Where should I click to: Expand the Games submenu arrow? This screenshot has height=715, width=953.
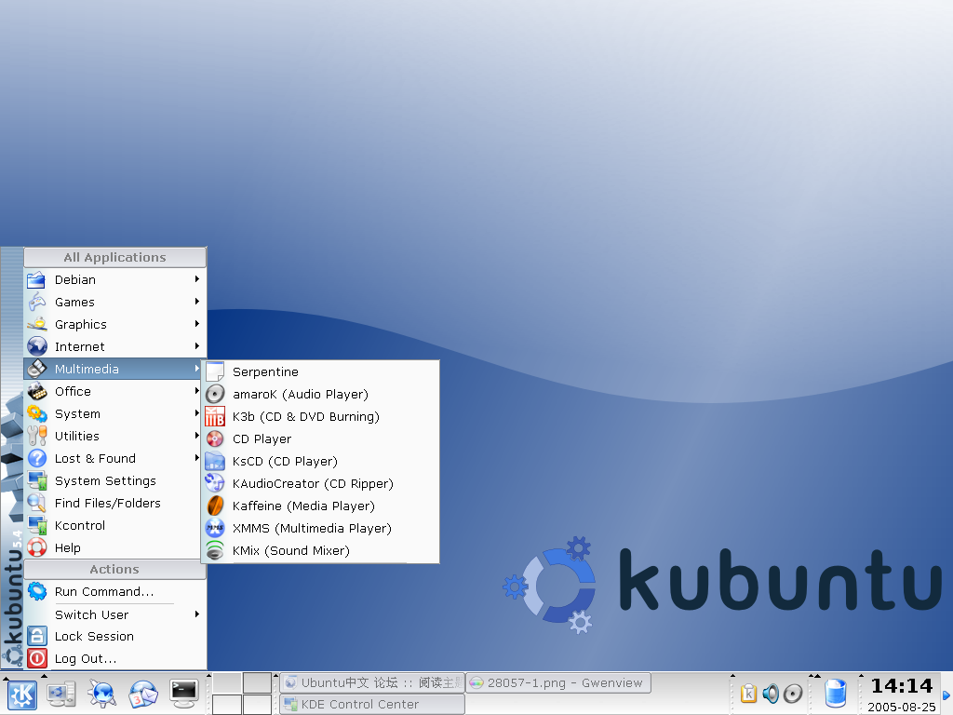[x=197, y=302]
